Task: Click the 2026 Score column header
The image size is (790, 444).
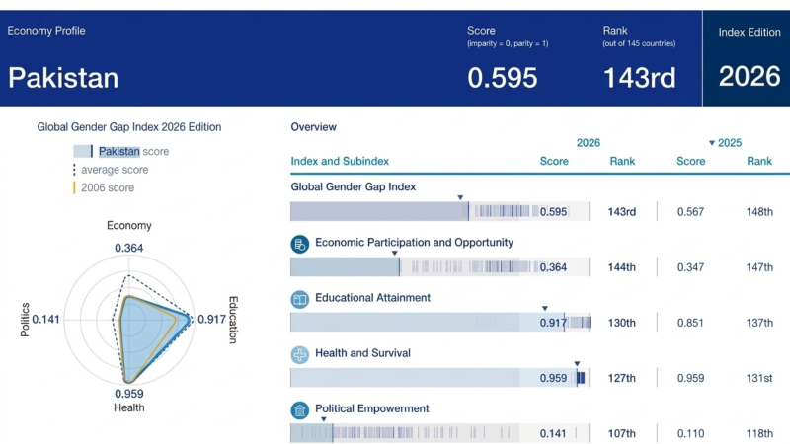Action: tap(554, 161)
